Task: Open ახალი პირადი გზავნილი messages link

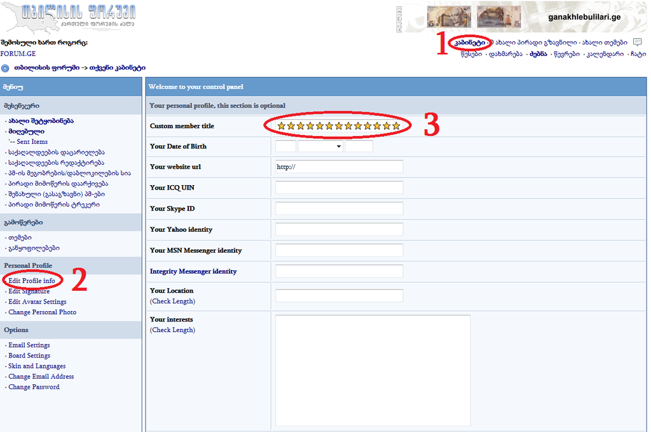Action: tap(533, 43)
